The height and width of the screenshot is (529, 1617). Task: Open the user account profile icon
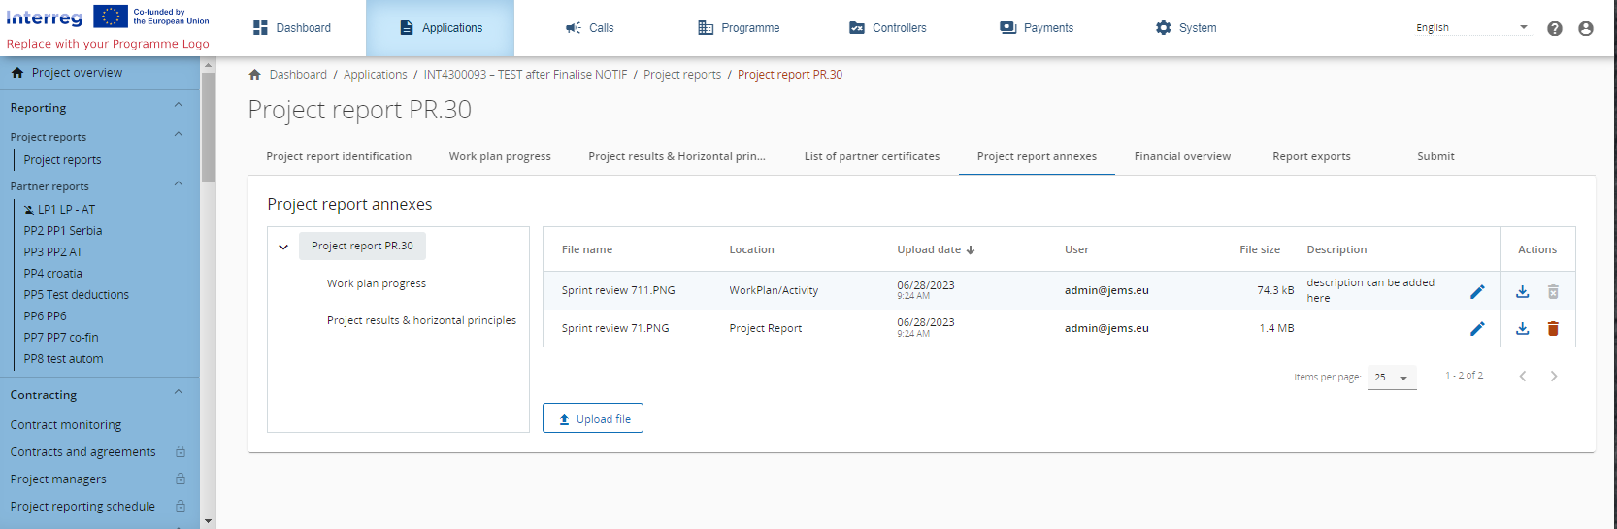[x=1585, y=29]
